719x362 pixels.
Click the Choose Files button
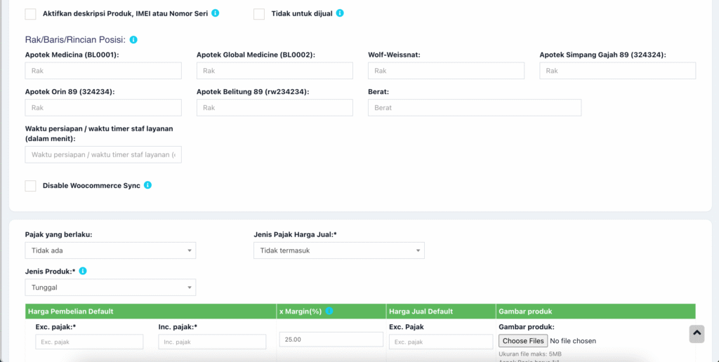click(522, 341)
